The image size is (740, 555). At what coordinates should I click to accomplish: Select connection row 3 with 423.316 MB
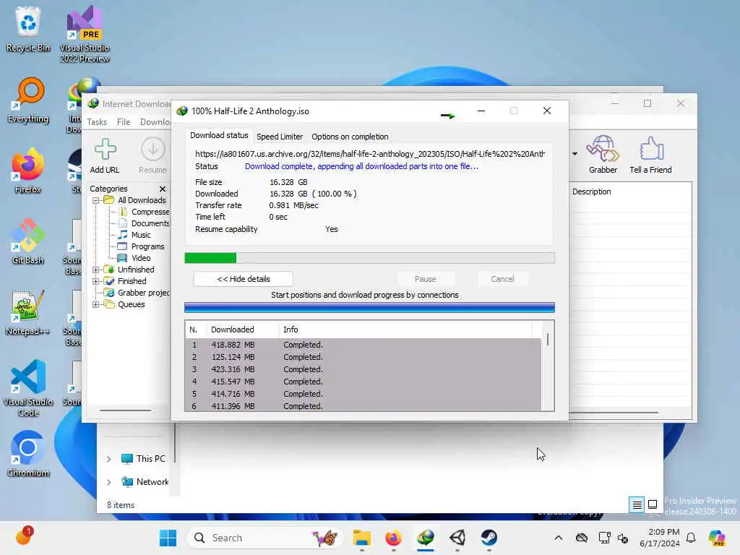pyautogui.click(x=363, y=369)
